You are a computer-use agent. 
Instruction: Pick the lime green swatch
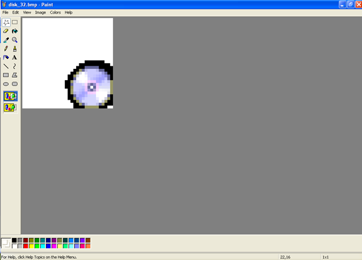tap(37, 246)
